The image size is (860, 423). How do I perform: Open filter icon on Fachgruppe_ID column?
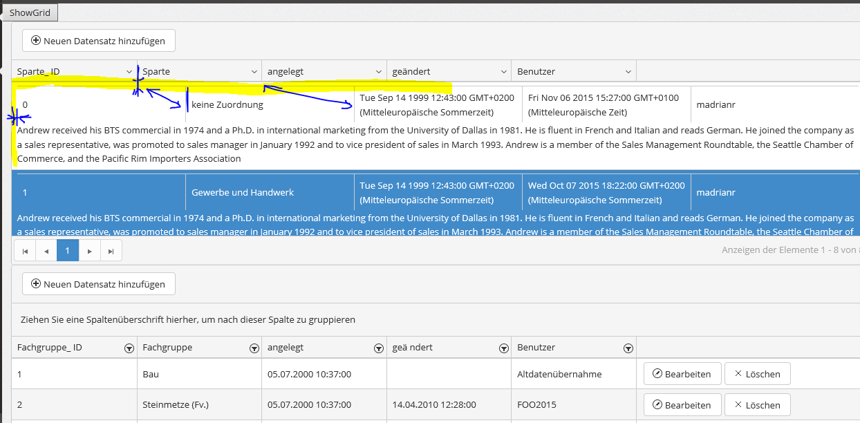[129, 348]
